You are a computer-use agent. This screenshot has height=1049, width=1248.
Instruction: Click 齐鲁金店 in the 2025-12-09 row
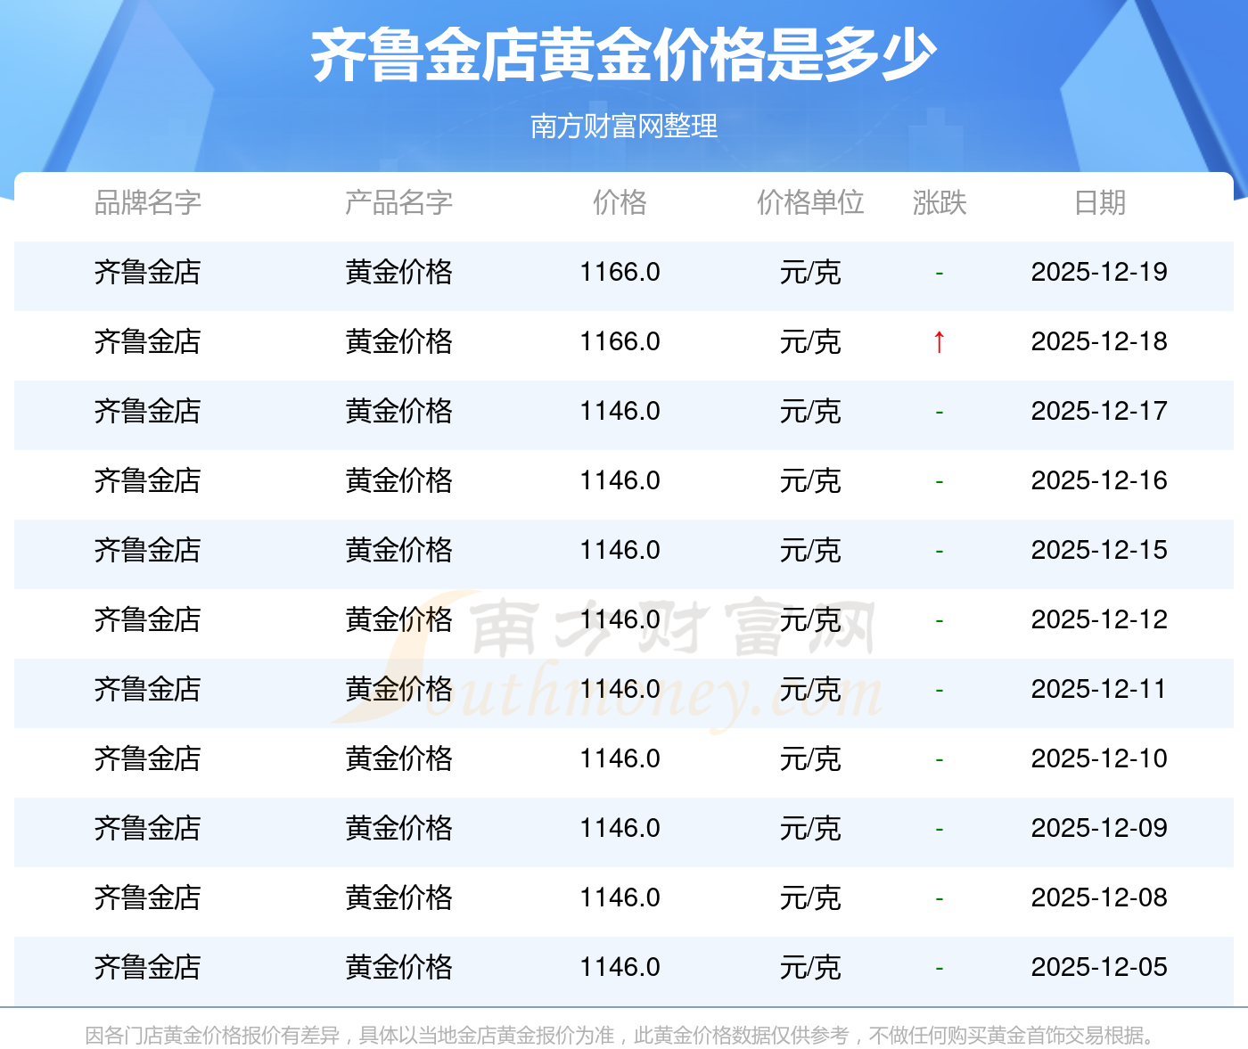tap(148, 828)
